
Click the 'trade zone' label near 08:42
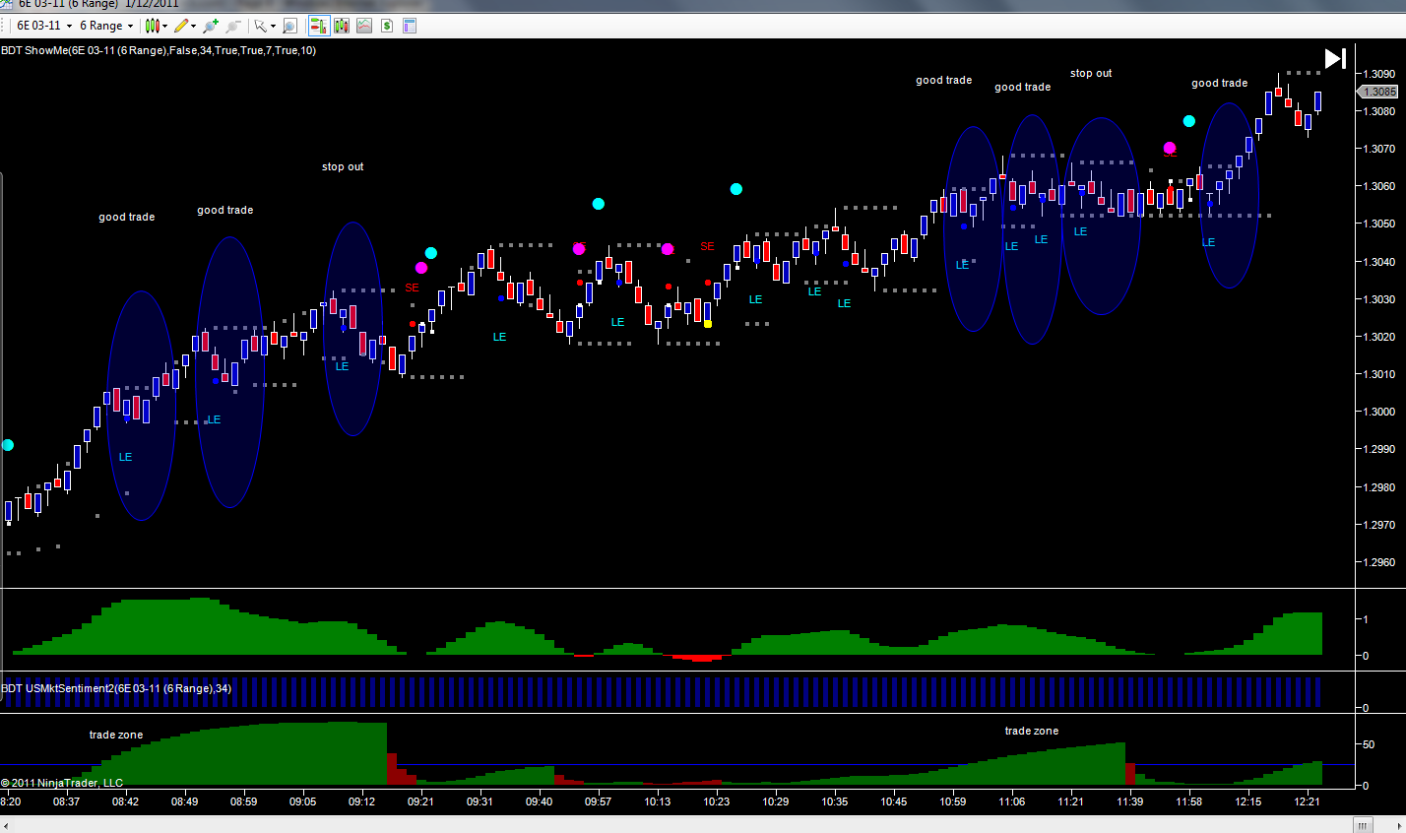pyautogui.click(x=116, y=735)
